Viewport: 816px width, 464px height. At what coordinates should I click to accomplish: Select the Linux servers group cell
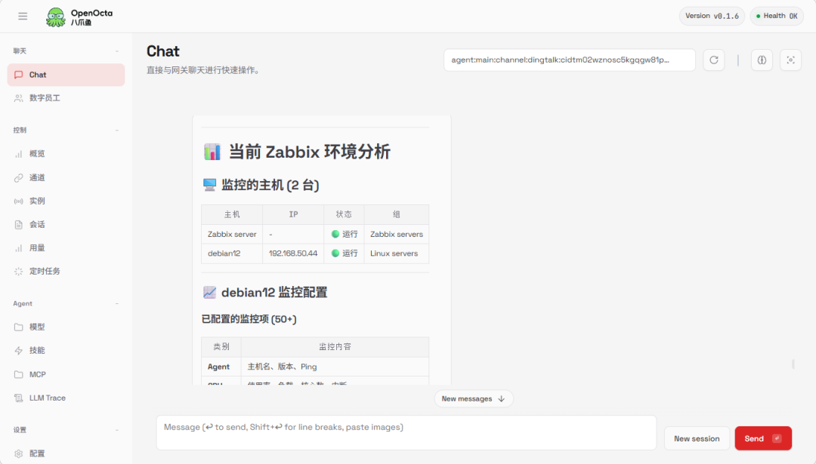397,254
